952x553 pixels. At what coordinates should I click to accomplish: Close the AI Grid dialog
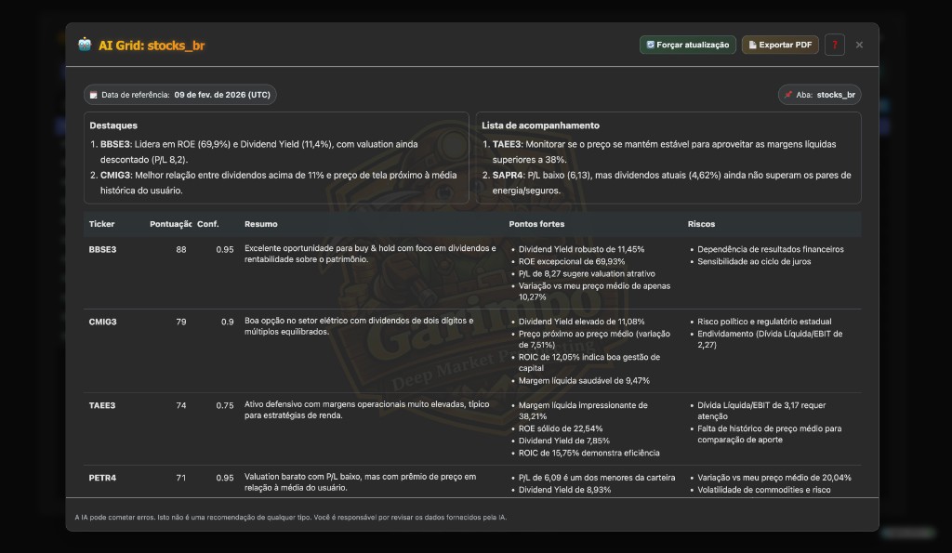point(859,45)
